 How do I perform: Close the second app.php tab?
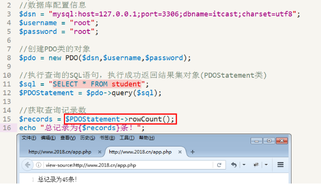180,152
